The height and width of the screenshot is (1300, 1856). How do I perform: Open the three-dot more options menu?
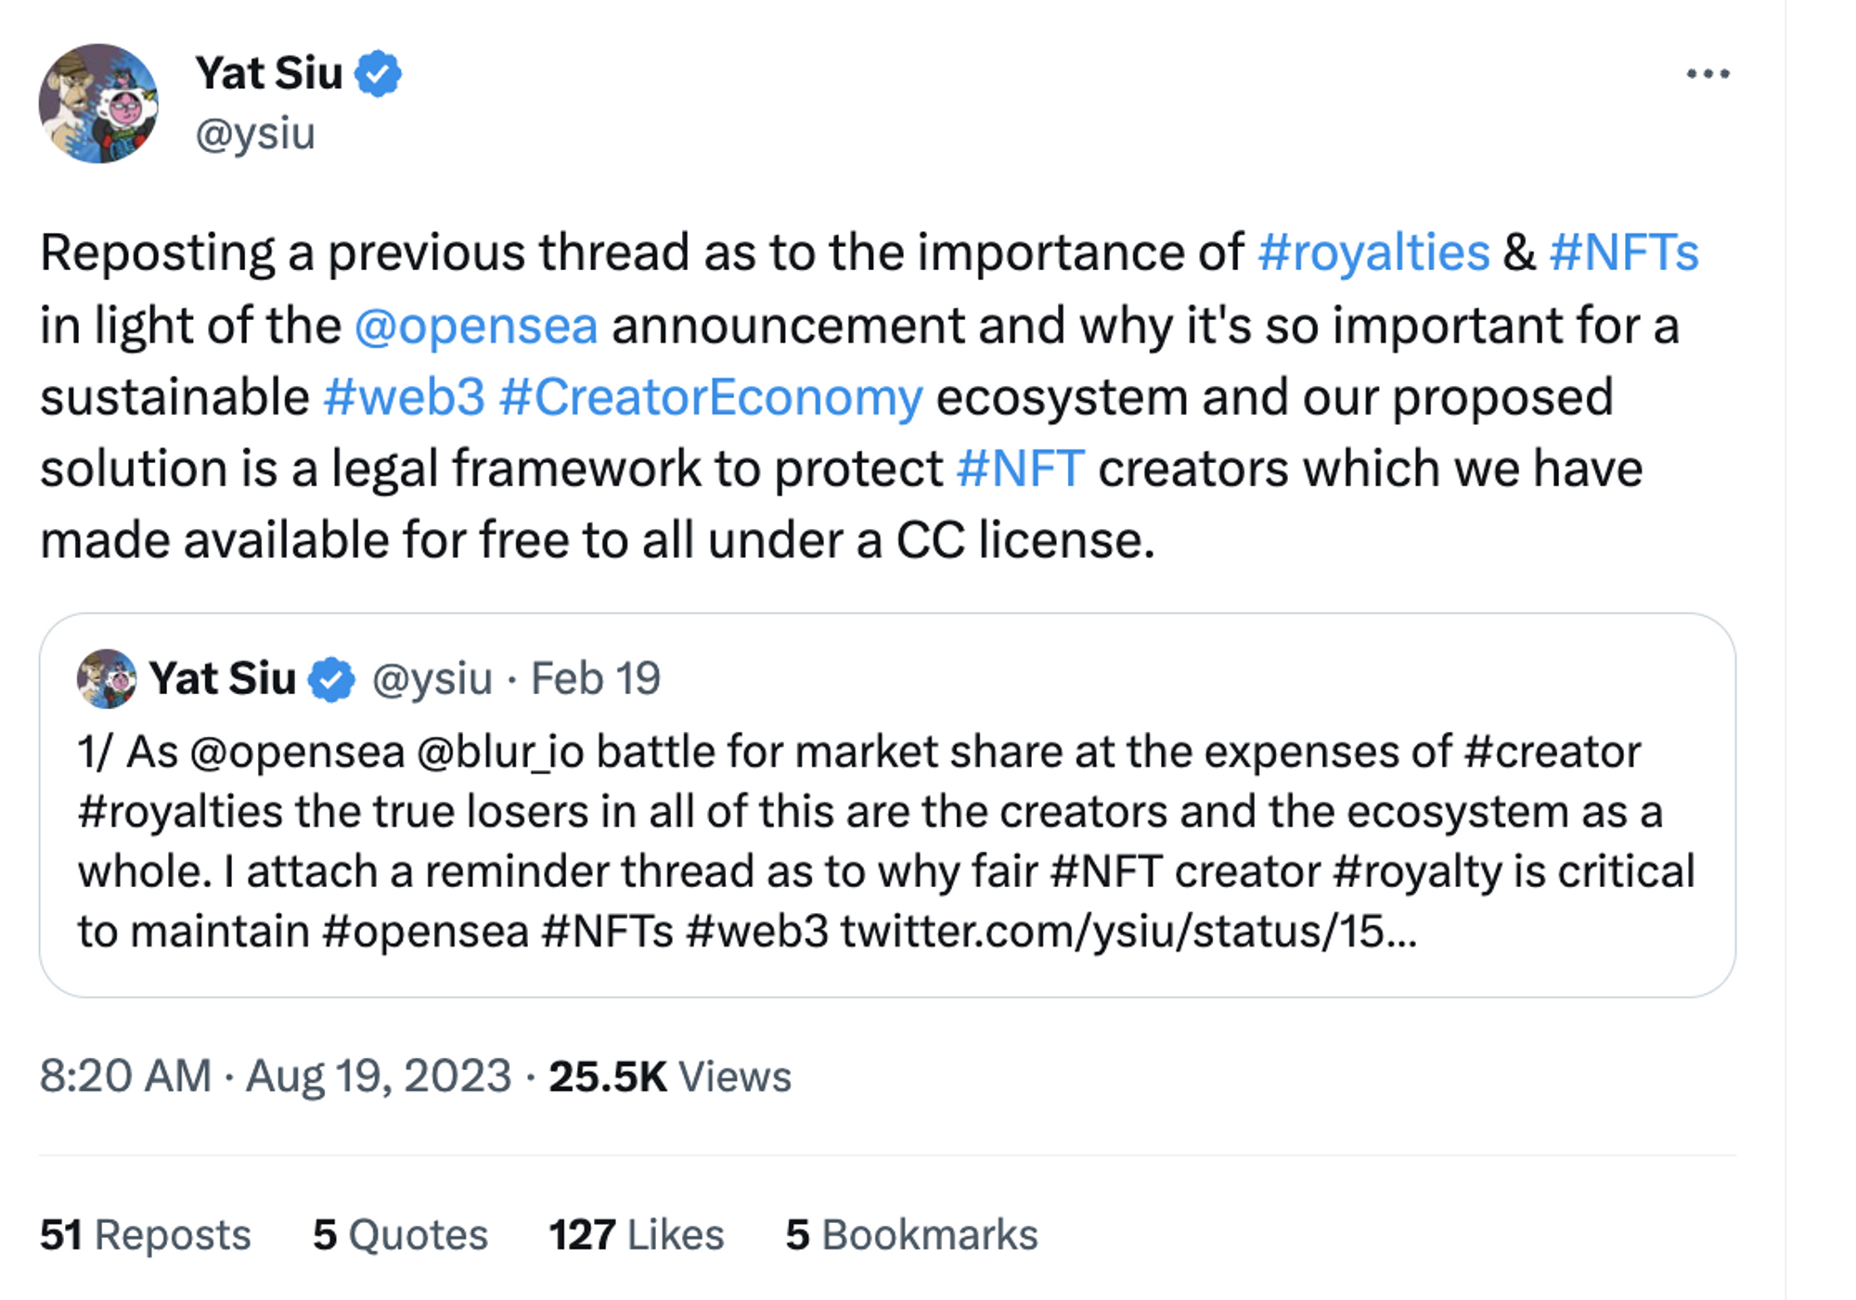[x=1708, y=74]
